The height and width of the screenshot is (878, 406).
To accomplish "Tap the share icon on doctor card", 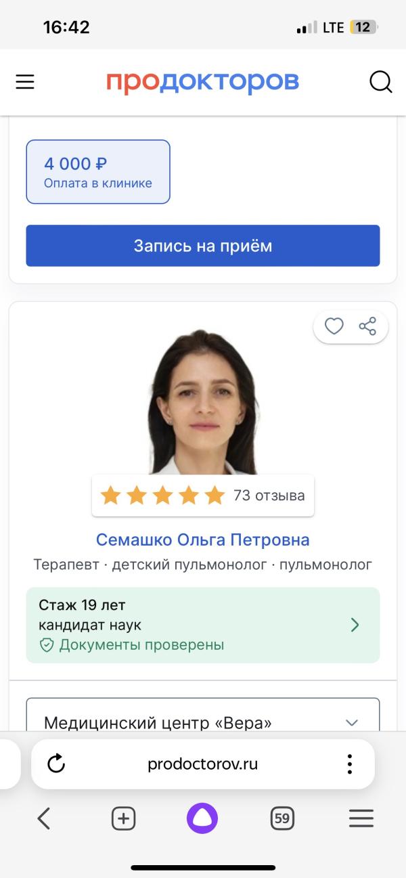I will click(367, 326).
